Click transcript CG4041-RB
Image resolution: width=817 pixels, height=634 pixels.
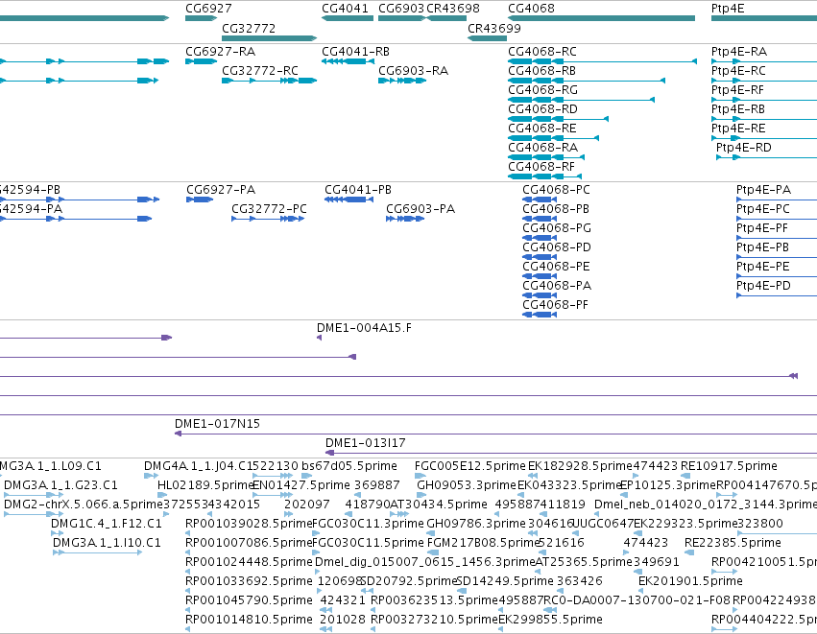click(x=348, y=61)
